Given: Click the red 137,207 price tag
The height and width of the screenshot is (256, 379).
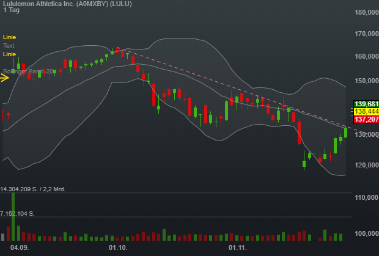Looking at the screenshot, I should click(366, 119).
